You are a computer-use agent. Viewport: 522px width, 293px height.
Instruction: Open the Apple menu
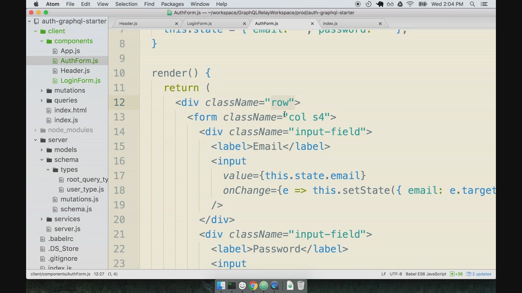(36, 4)
